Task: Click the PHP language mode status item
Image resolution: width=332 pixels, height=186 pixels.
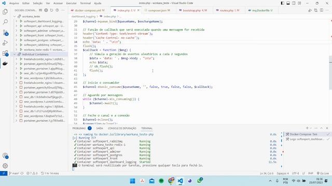Action: (310, 174)
